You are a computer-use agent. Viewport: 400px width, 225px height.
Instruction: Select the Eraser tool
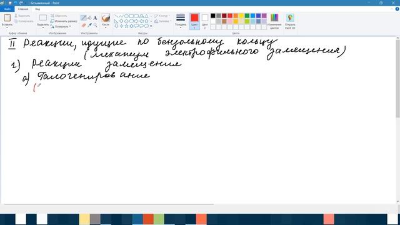pos(83,25)
